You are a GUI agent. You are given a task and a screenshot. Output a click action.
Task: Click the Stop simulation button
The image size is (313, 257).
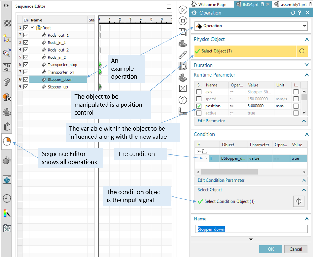pos(183,21)
